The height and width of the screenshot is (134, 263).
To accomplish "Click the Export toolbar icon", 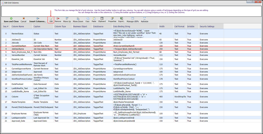I will pos(122,20).
